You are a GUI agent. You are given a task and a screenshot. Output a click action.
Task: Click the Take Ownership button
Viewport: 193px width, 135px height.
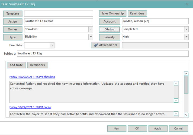pos(112,13)
